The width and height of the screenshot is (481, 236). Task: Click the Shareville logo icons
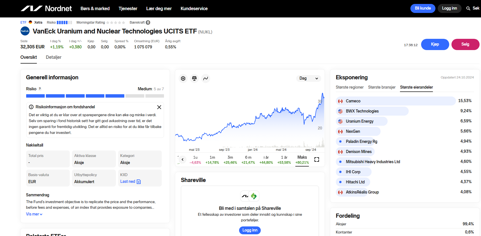click(x=250, y=196)
